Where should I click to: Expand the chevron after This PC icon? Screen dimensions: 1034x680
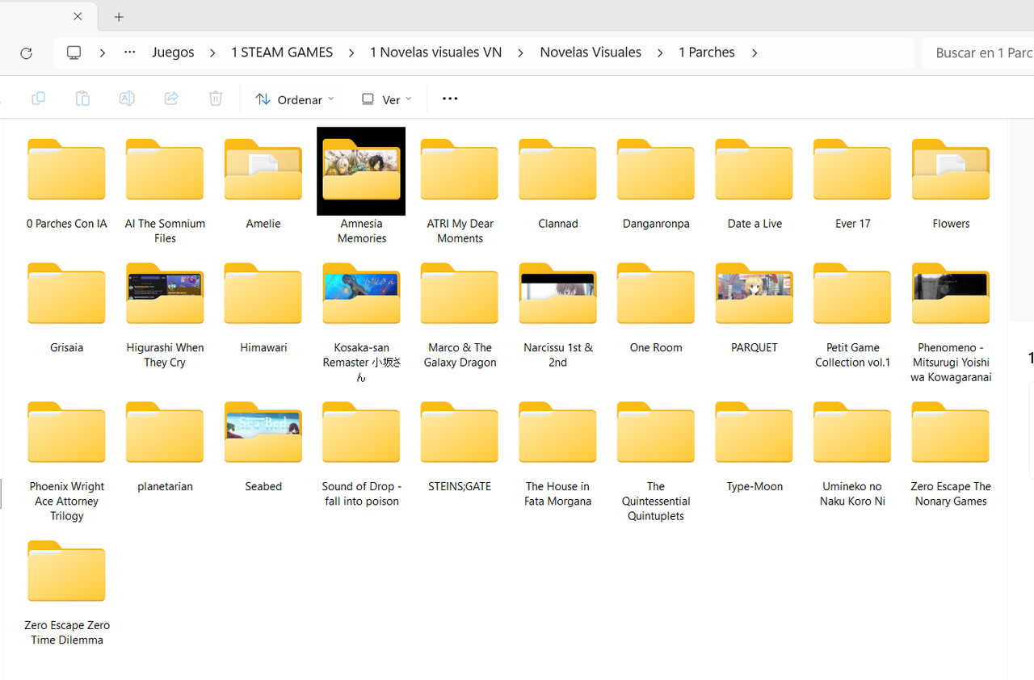pos(103,52)
